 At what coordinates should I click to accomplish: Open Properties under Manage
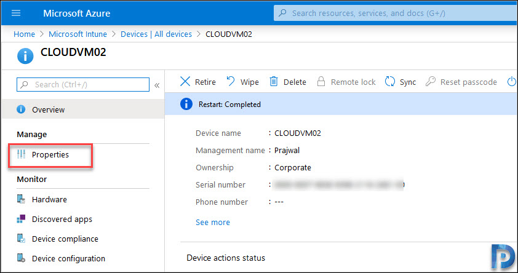[x=50, y=154]
